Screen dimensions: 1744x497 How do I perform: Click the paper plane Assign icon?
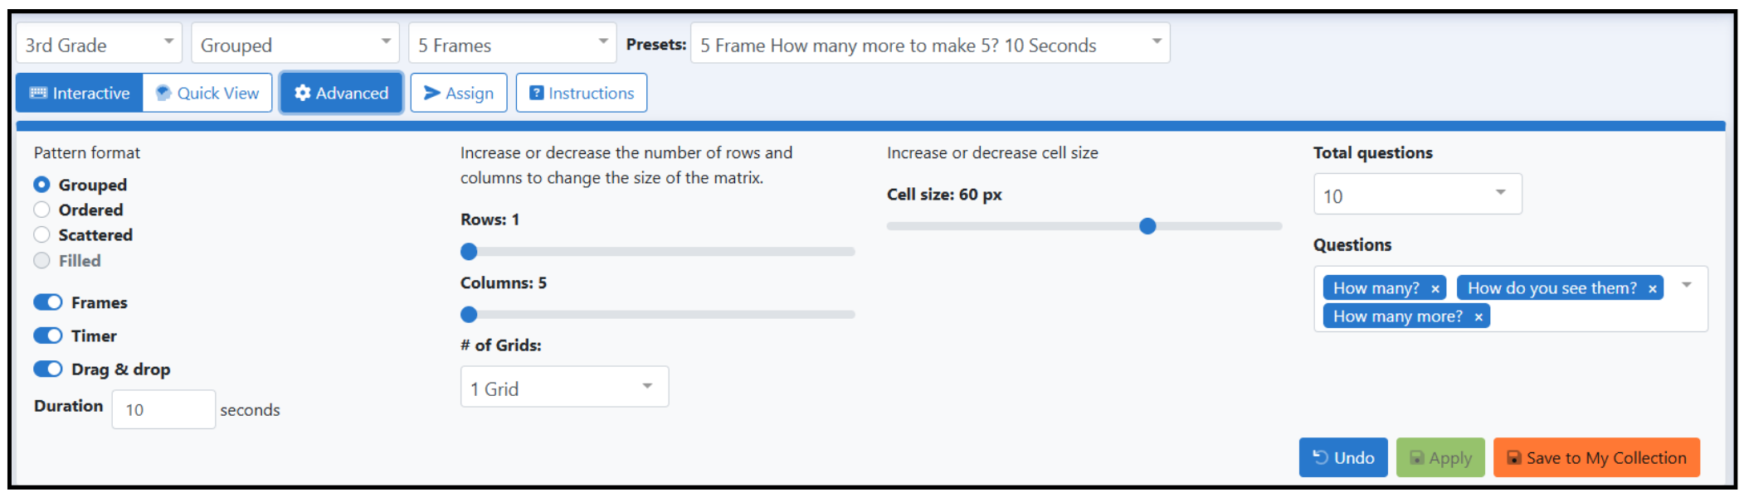[x=431, y=93]
